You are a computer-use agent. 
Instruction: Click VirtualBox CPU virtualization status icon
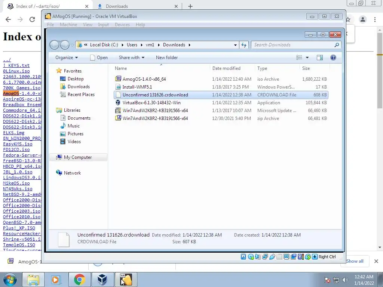coord(300,256)
